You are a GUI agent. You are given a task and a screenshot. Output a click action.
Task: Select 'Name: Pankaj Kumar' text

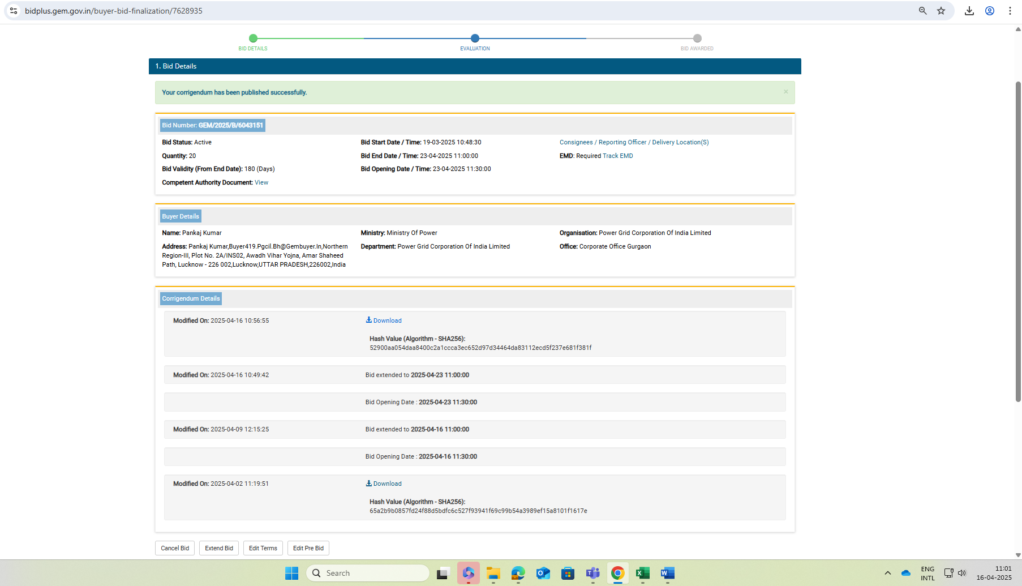(192, 233)
